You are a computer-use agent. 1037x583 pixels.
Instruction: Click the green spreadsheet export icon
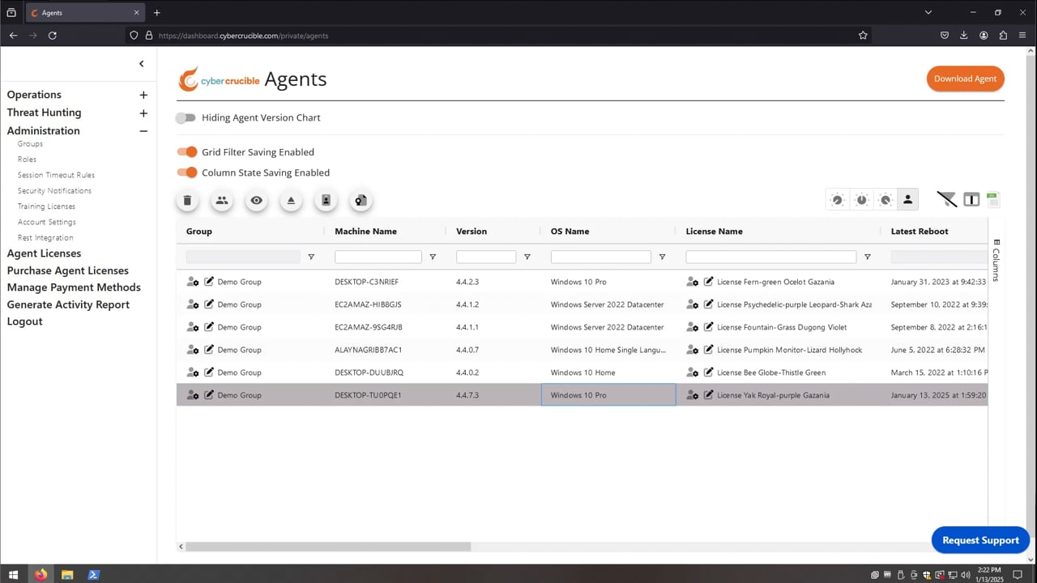(993, 199)
